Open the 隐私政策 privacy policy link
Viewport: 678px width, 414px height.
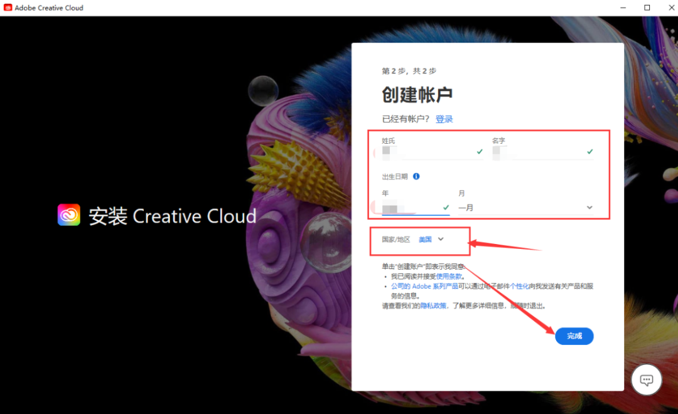433,305
